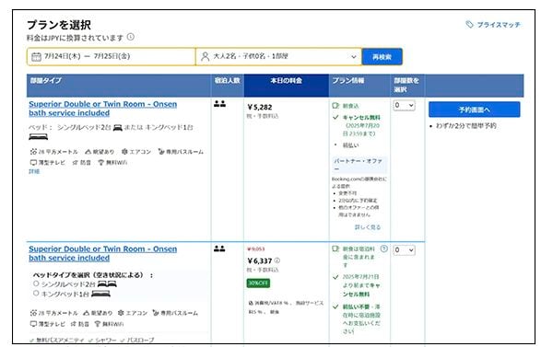Viewport: 553px width, 347px height.
Task: Click the info icon beside the JPY notice
Action: [x=131, y=37]
